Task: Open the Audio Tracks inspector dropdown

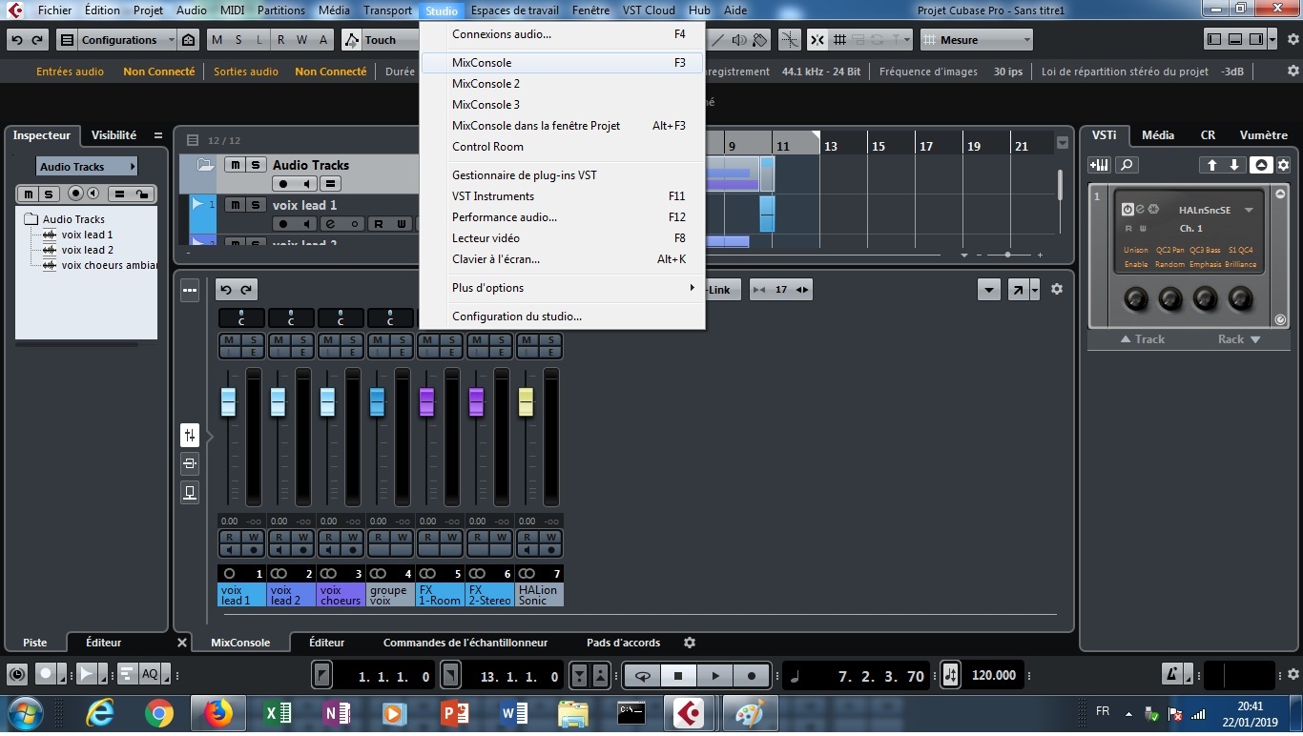Action: [87, 166]
